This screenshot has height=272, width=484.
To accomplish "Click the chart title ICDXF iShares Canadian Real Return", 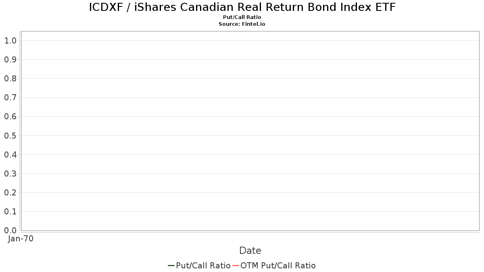I will (242, 7).
